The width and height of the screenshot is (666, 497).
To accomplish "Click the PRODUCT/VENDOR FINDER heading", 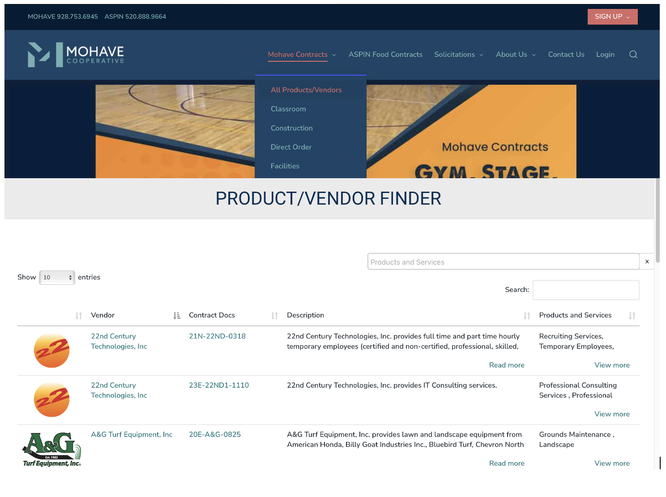I will (x=329, y=199).
